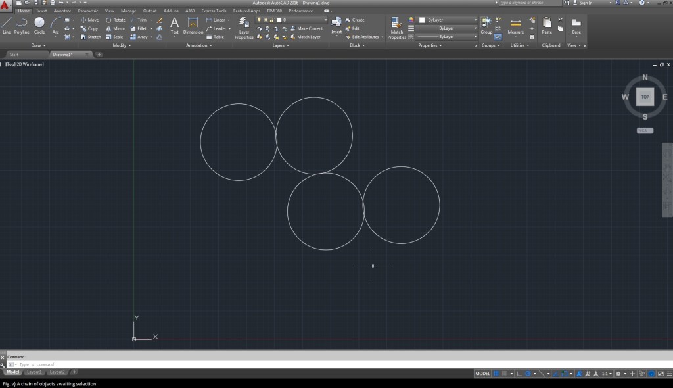Toggle grid display in status bar

(x=496, y=374)
